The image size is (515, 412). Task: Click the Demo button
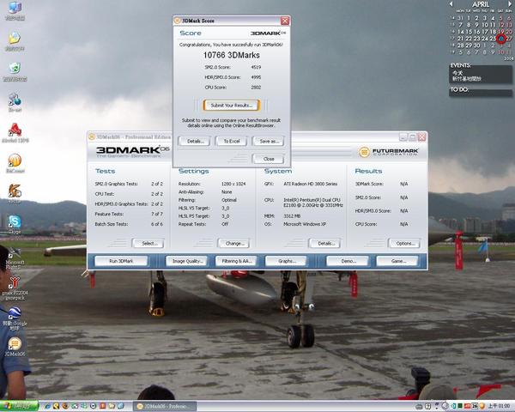[x=348, y=261]
